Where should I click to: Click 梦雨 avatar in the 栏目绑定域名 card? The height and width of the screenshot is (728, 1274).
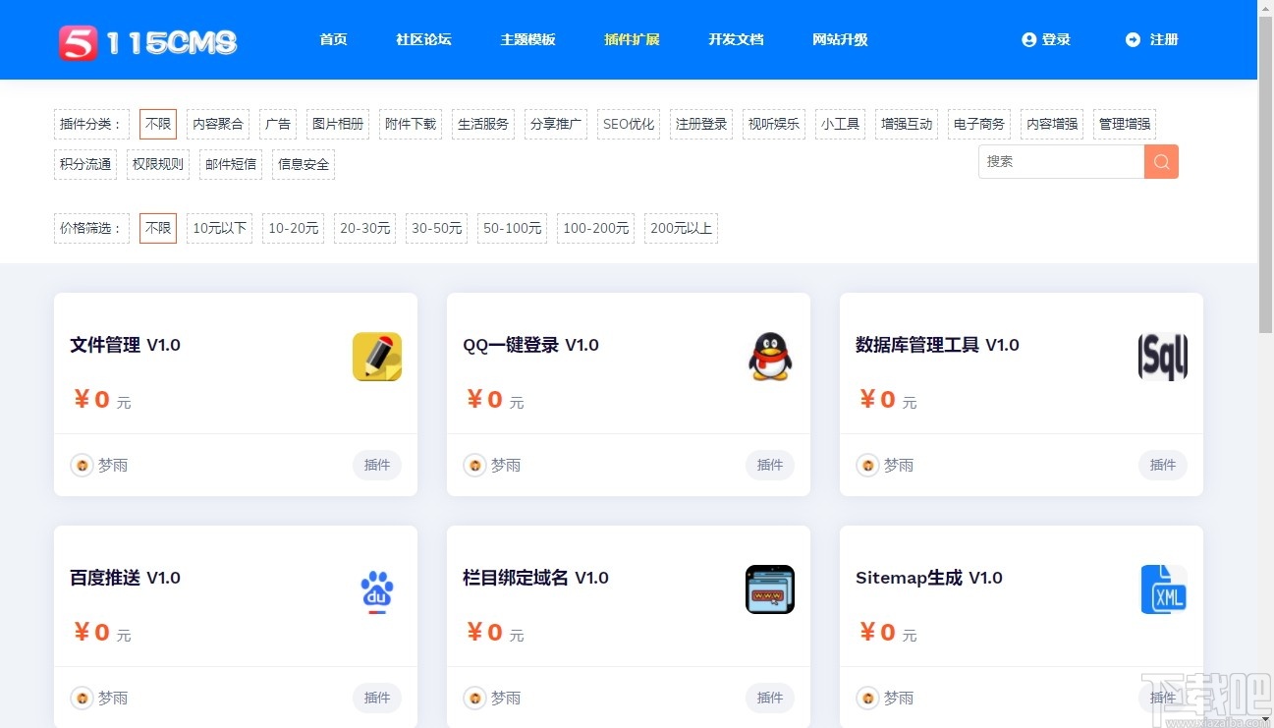474,698
